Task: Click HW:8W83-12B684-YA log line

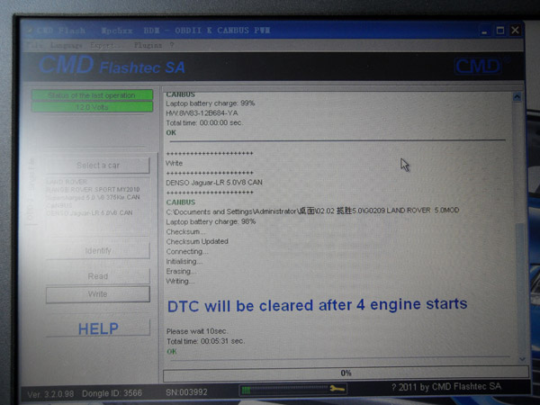Action: [202, 113]
